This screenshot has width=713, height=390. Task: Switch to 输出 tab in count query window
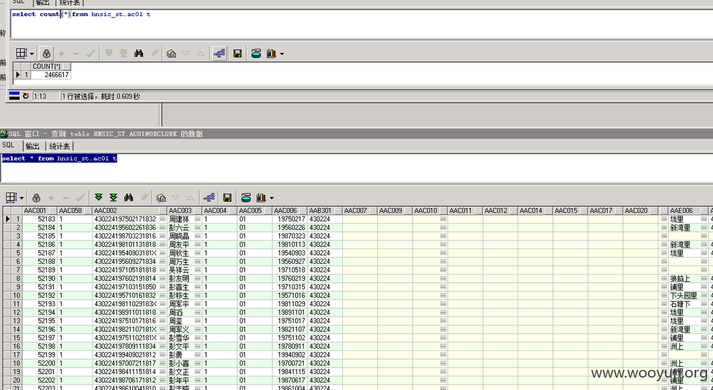43,2
